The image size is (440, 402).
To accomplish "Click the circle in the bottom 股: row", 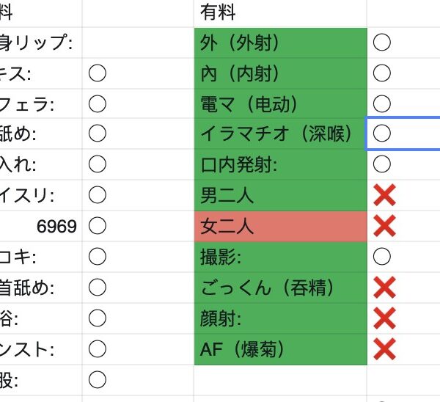I will (98, 380).
